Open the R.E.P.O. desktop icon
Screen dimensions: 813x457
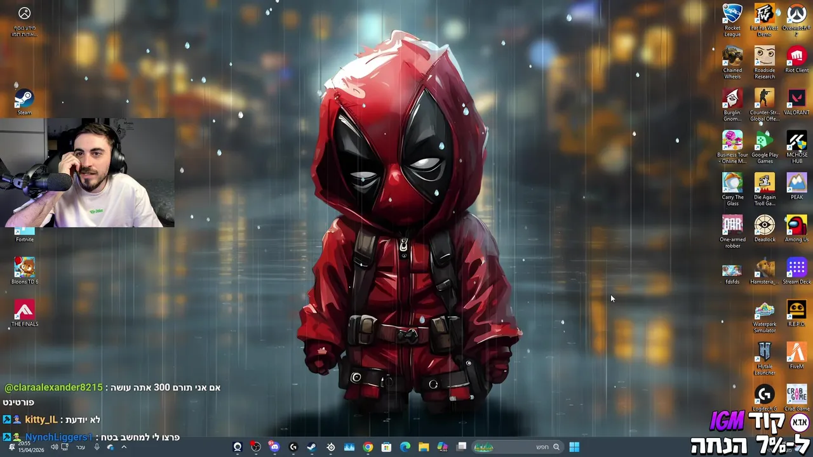pos(796,314)
